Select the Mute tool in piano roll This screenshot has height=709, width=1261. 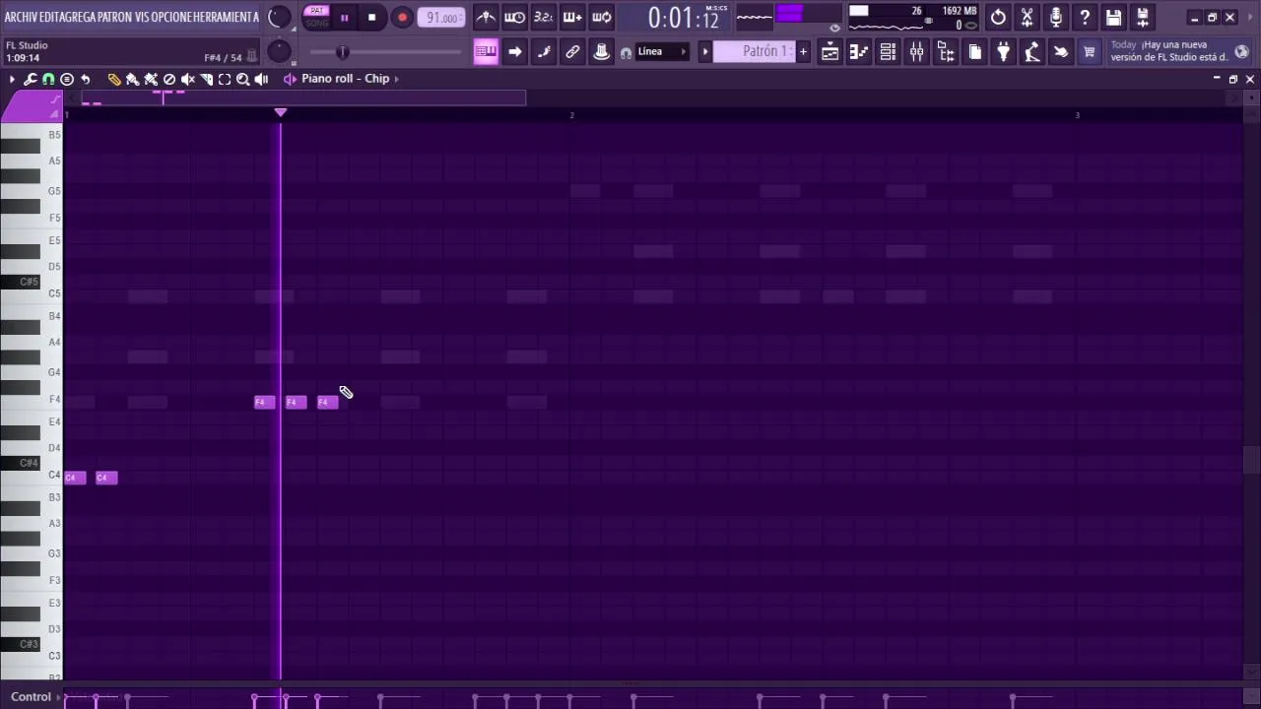187,79
